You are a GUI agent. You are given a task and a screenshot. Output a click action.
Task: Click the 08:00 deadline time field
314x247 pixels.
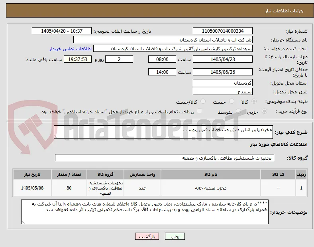point(162,59)
